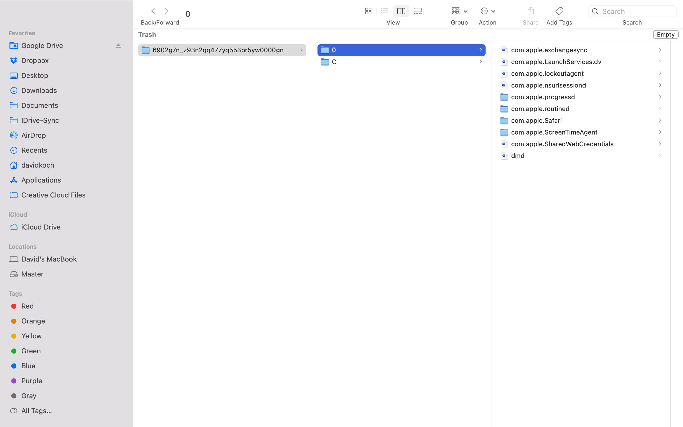Viewport: 683px width, 427px height.
Task: Open iCloud Drive in sidebar
Action: coord(41,227)
